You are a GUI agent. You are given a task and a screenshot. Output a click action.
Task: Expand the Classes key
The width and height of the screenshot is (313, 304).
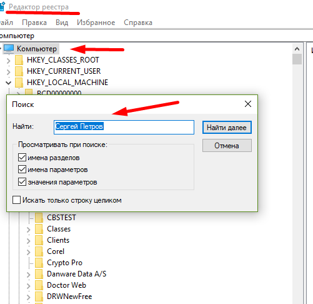tap(29, 230)
